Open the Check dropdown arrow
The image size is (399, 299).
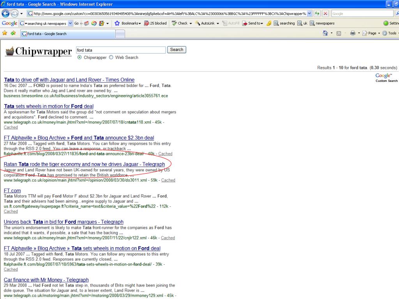pyautogui.click(x=191, y=23)
